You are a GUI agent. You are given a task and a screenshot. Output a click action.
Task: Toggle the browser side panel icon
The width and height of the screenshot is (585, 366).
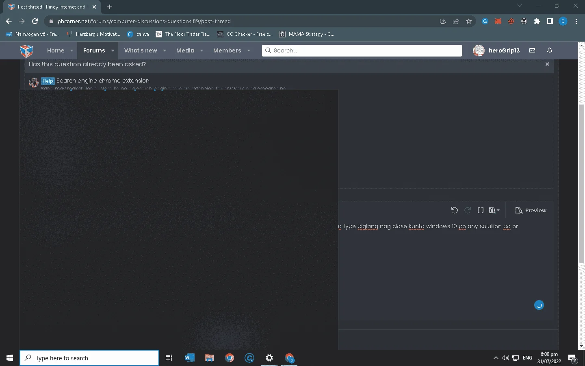550,21
